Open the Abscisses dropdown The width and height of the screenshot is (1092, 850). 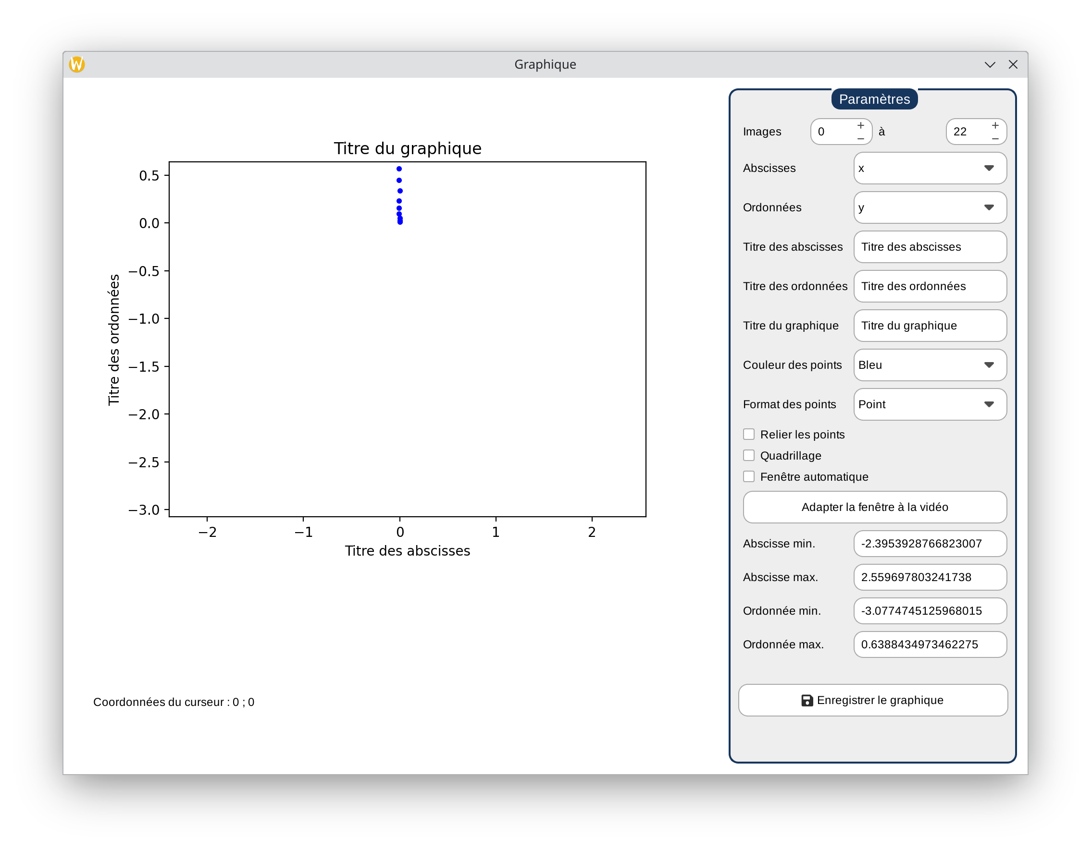(930, 169)
